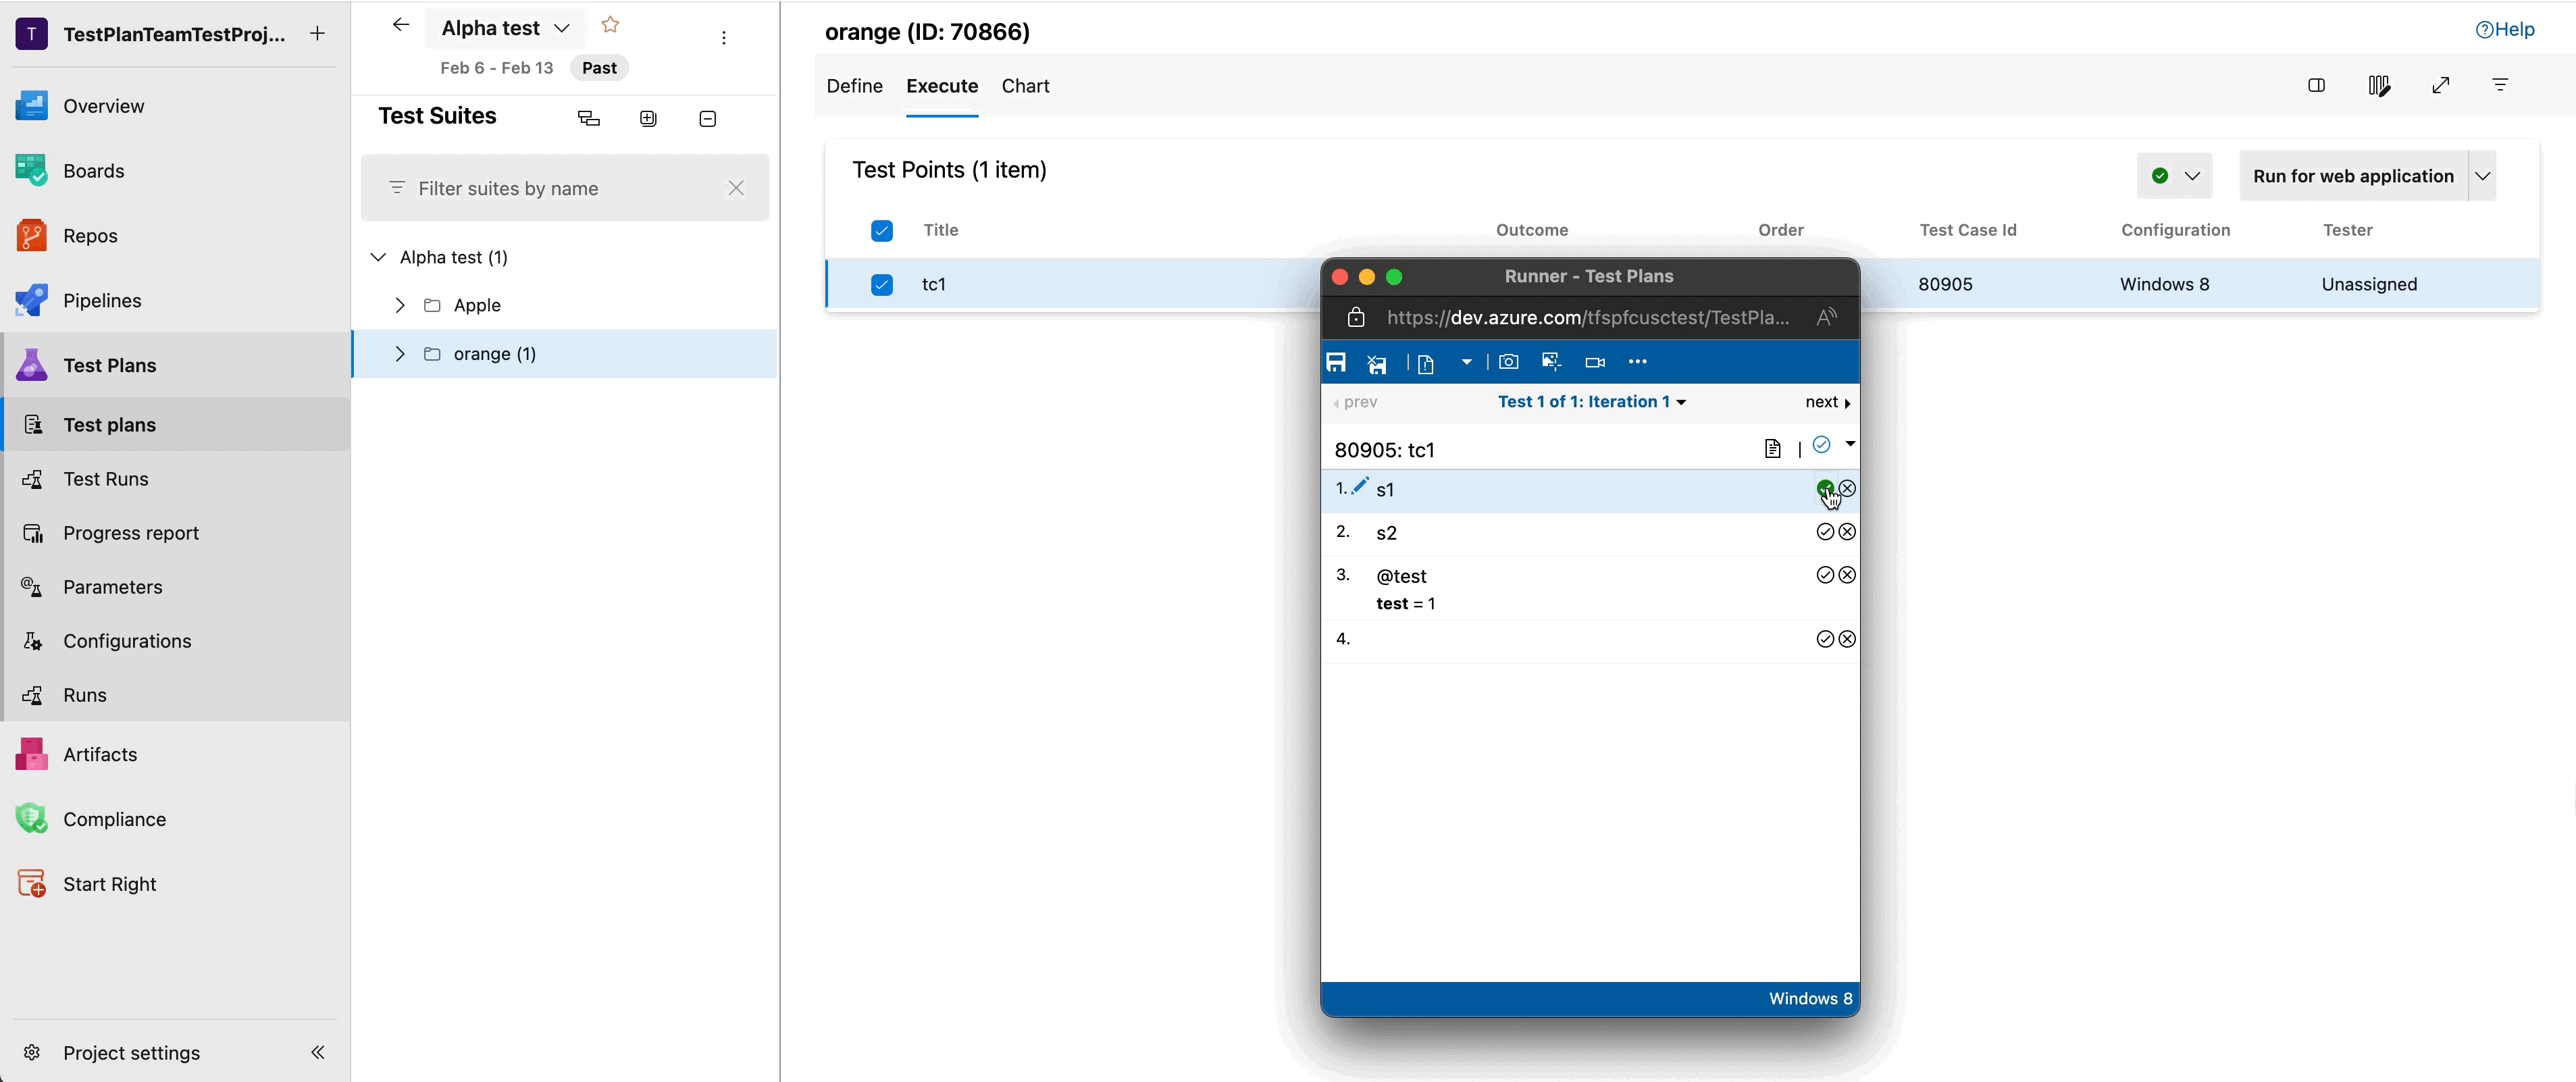Switch to the Chart tab
Viewport: 2576px width, 1082px height.
tap(1024, 86)
